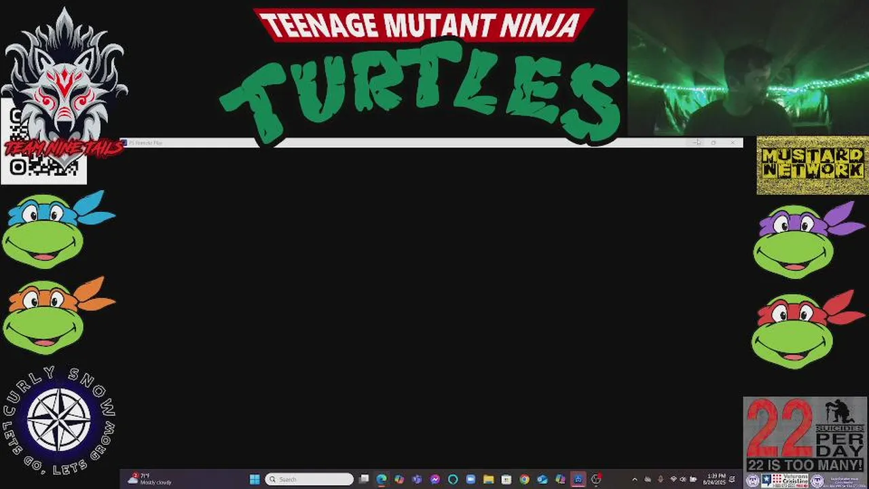Click the PS Remote Play title bar text

[x=145, y=143]
